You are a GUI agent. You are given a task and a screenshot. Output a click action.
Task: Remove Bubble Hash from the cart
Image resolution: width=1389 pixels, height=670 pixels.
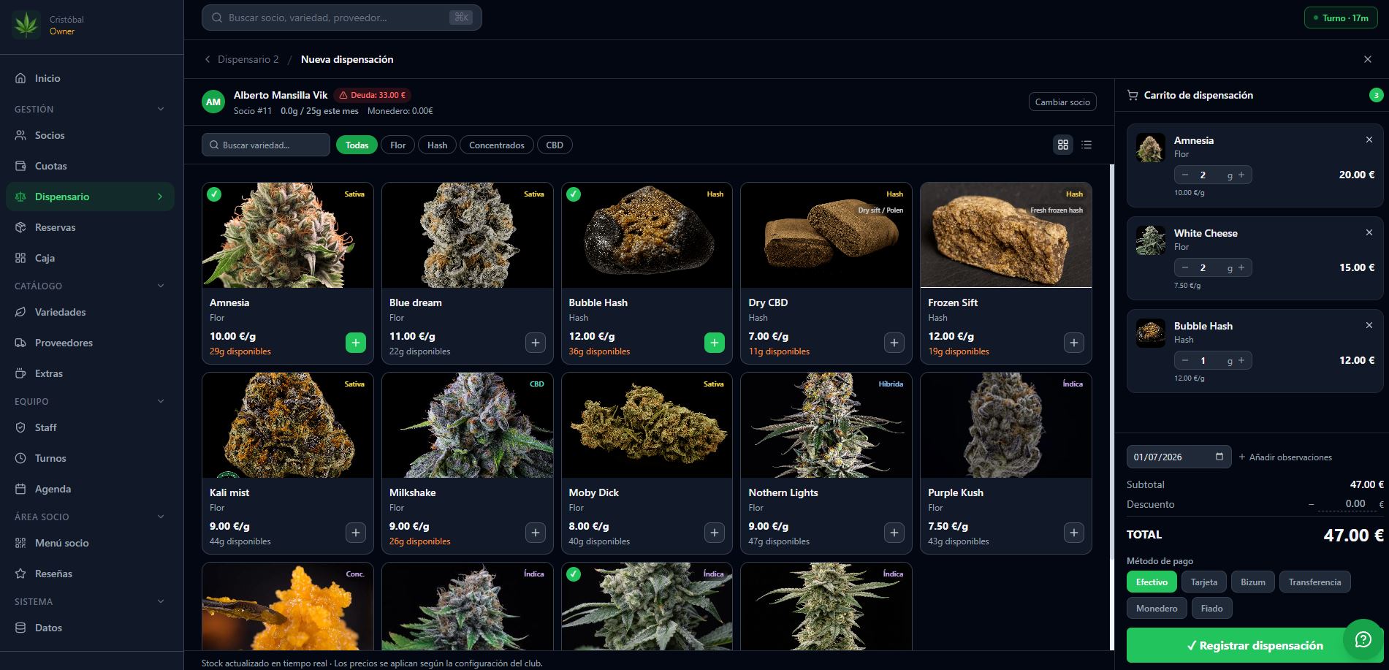pyautogui.click(x=1369, y=325)
